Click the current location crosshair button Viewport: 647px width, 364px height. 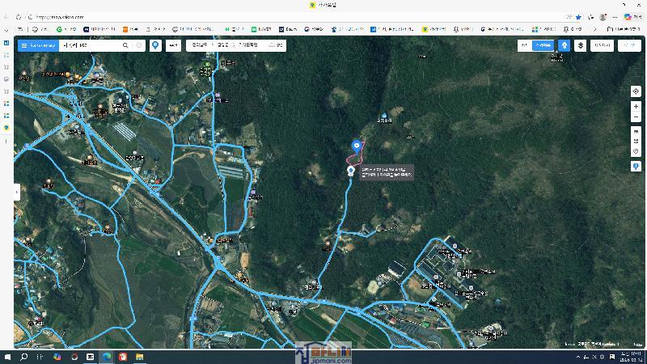coord(636,91)
